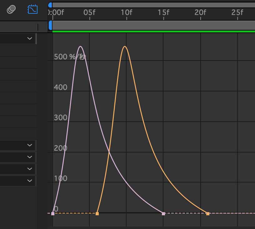Click the 10f mark on time ruler
This screenshot has height=229, width=255.
tap(126, 12)
